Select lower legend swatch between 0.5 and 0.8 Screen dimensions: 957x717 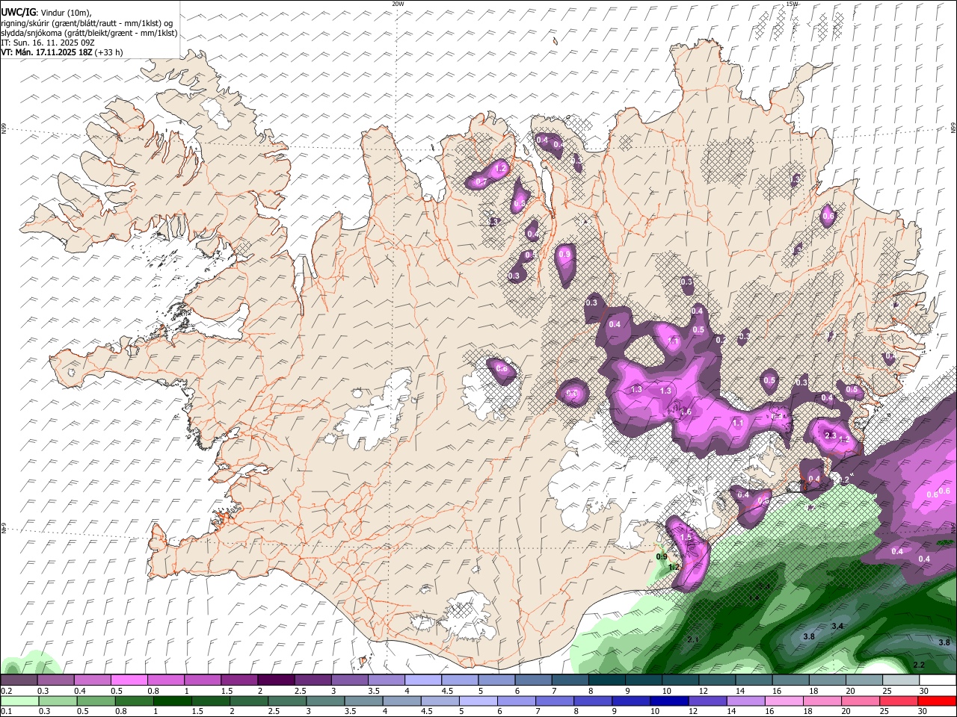(x=96, y=701)
